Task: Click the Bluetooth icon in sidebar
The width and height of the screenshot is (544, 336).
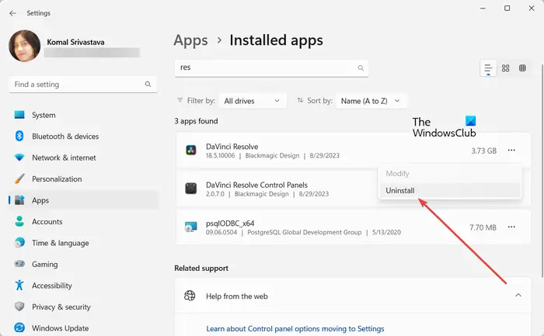Action: tap(19, 136)
